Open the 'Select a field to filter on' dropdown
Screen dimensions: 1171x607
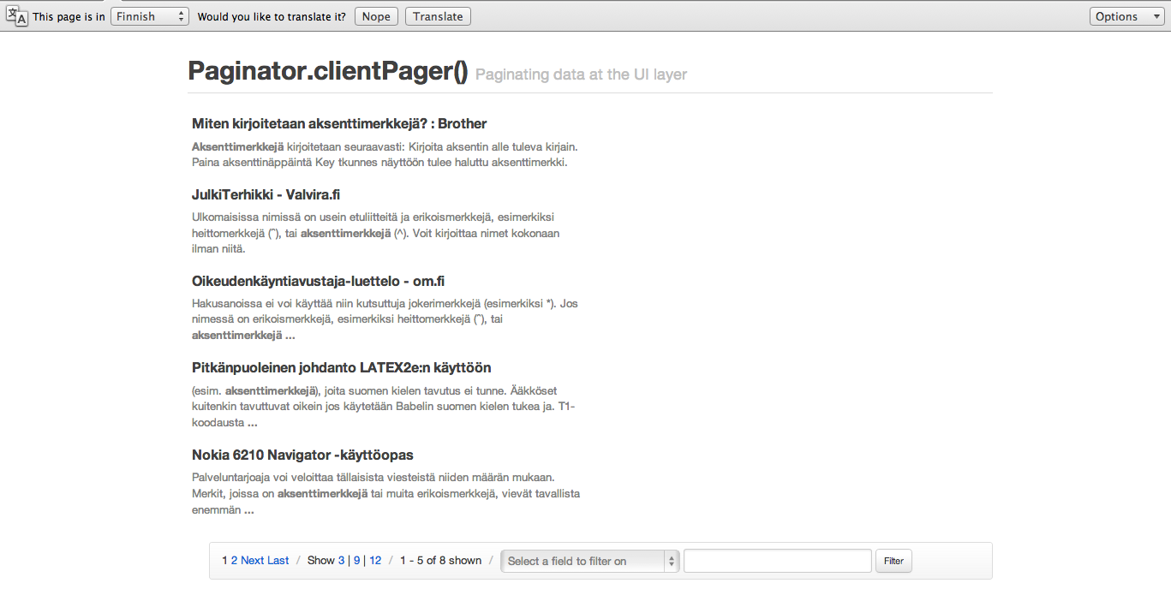pos(588,561)
